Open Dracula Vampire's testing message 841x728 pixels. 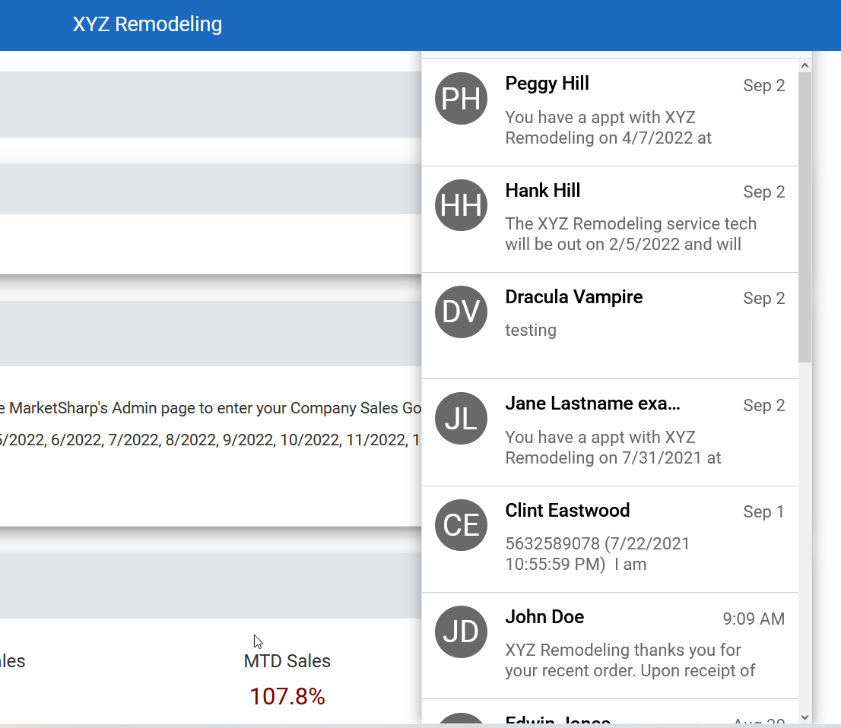tap(531, 331)
